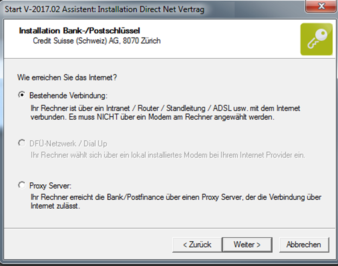Continue with the Weiter button

(x=247, y=245)
